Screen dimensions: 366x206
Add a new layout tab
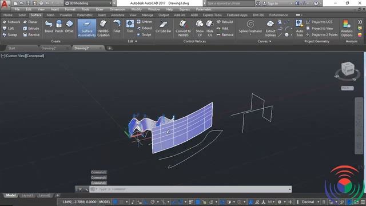click(57, 195)
